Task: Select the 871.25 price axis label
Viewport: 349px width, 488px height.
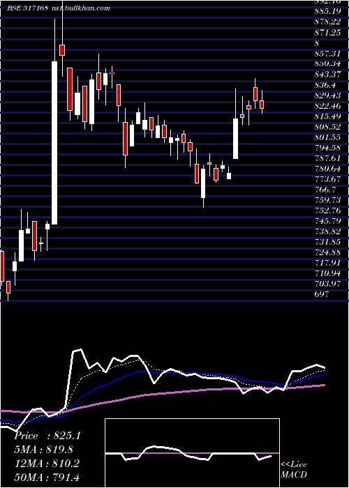Action: point(328,33)
